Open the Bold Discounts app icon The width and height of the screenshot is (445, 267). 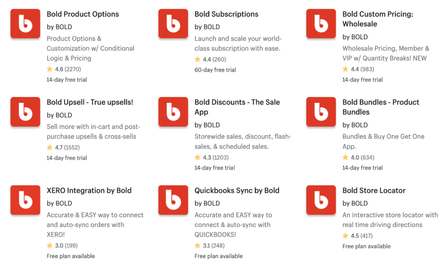tap(173, 112)
